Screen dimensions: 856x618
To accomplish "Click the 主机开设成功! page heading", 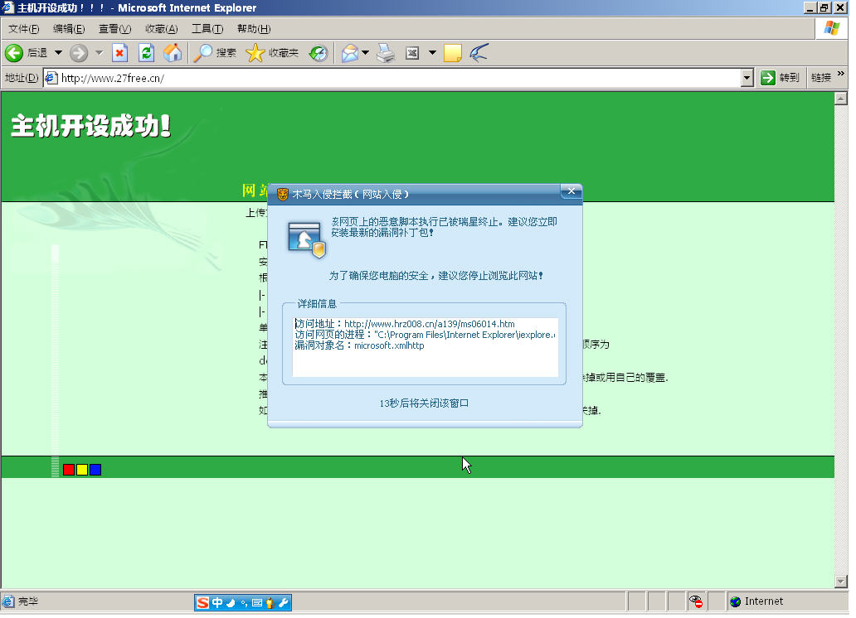I will tap(90, 126).
